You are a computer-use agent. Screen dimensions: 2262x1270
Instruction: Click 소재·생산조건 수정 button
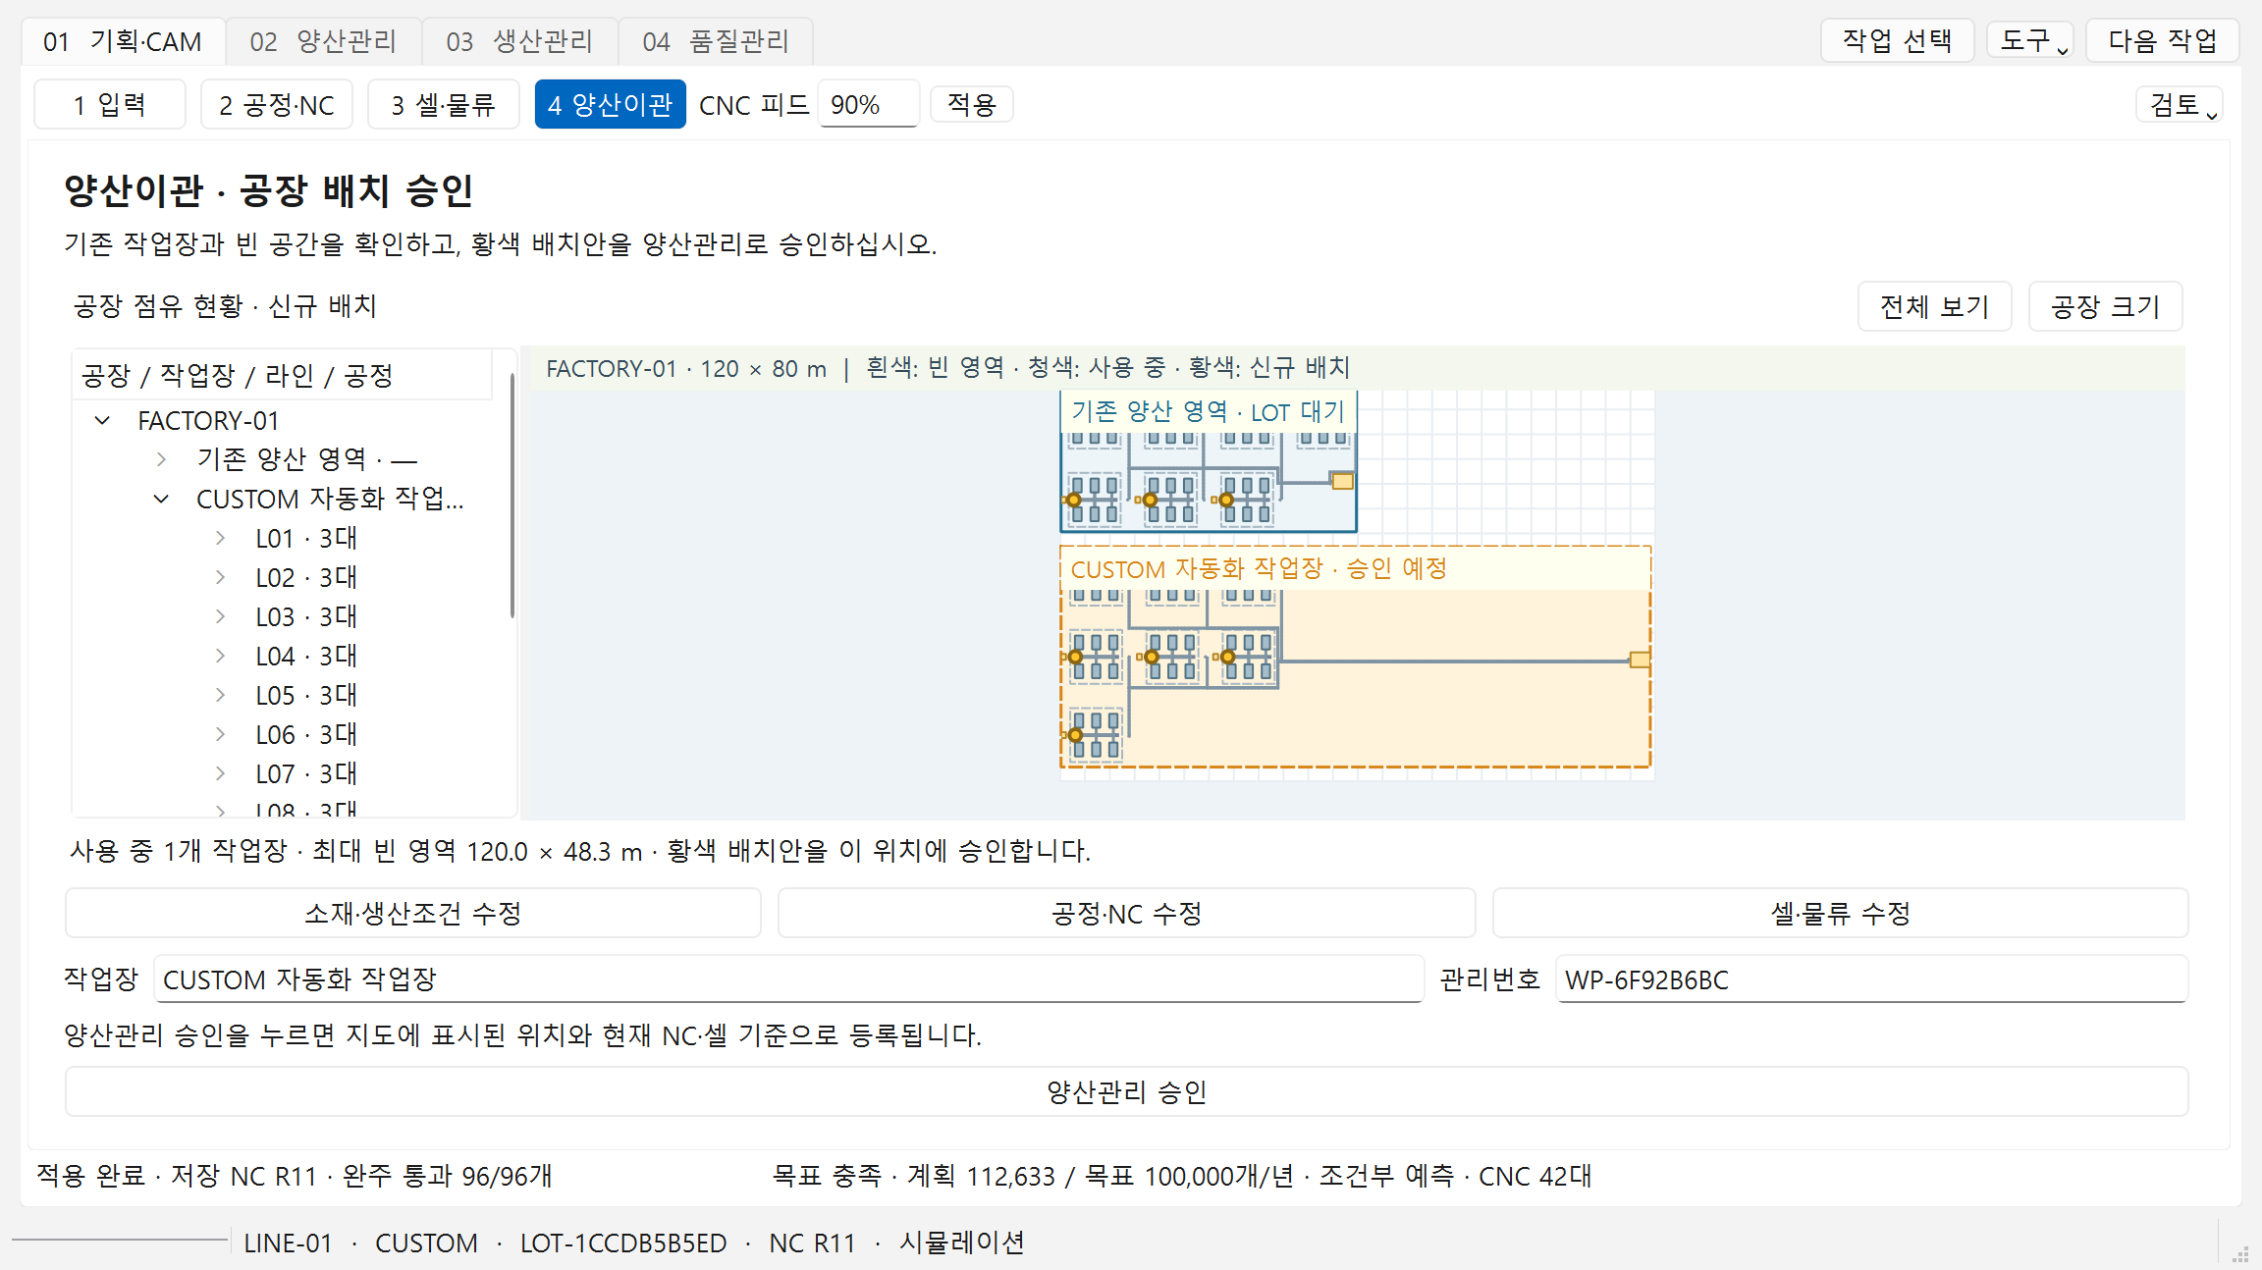(x=413, y=913)
